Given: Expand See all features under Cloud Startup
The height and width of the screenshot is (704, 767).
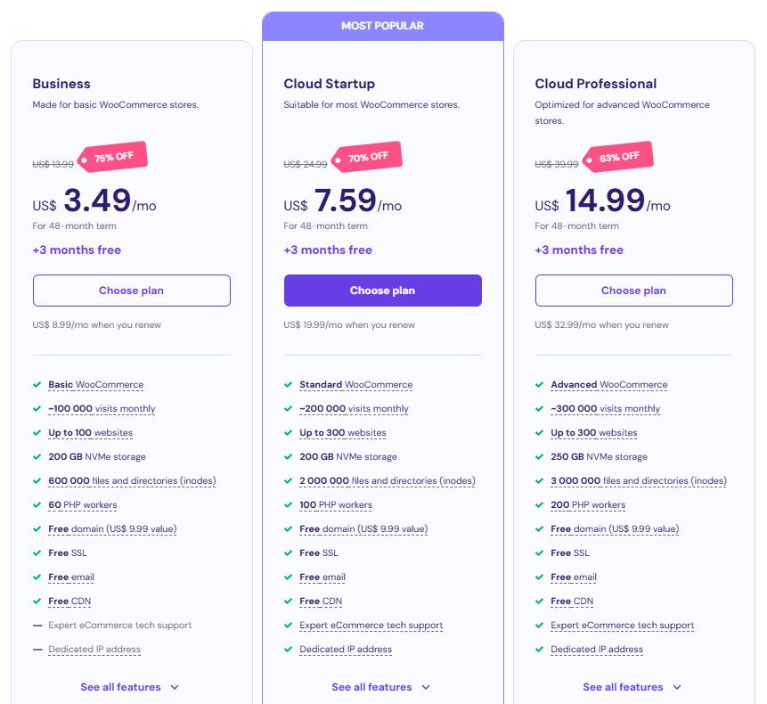Looking at the screenshot, I should tap(381, 687).
